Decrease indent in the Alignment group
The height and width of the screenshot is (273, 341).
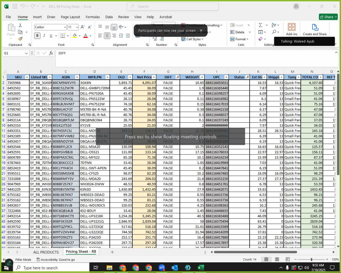click(121, 36)
